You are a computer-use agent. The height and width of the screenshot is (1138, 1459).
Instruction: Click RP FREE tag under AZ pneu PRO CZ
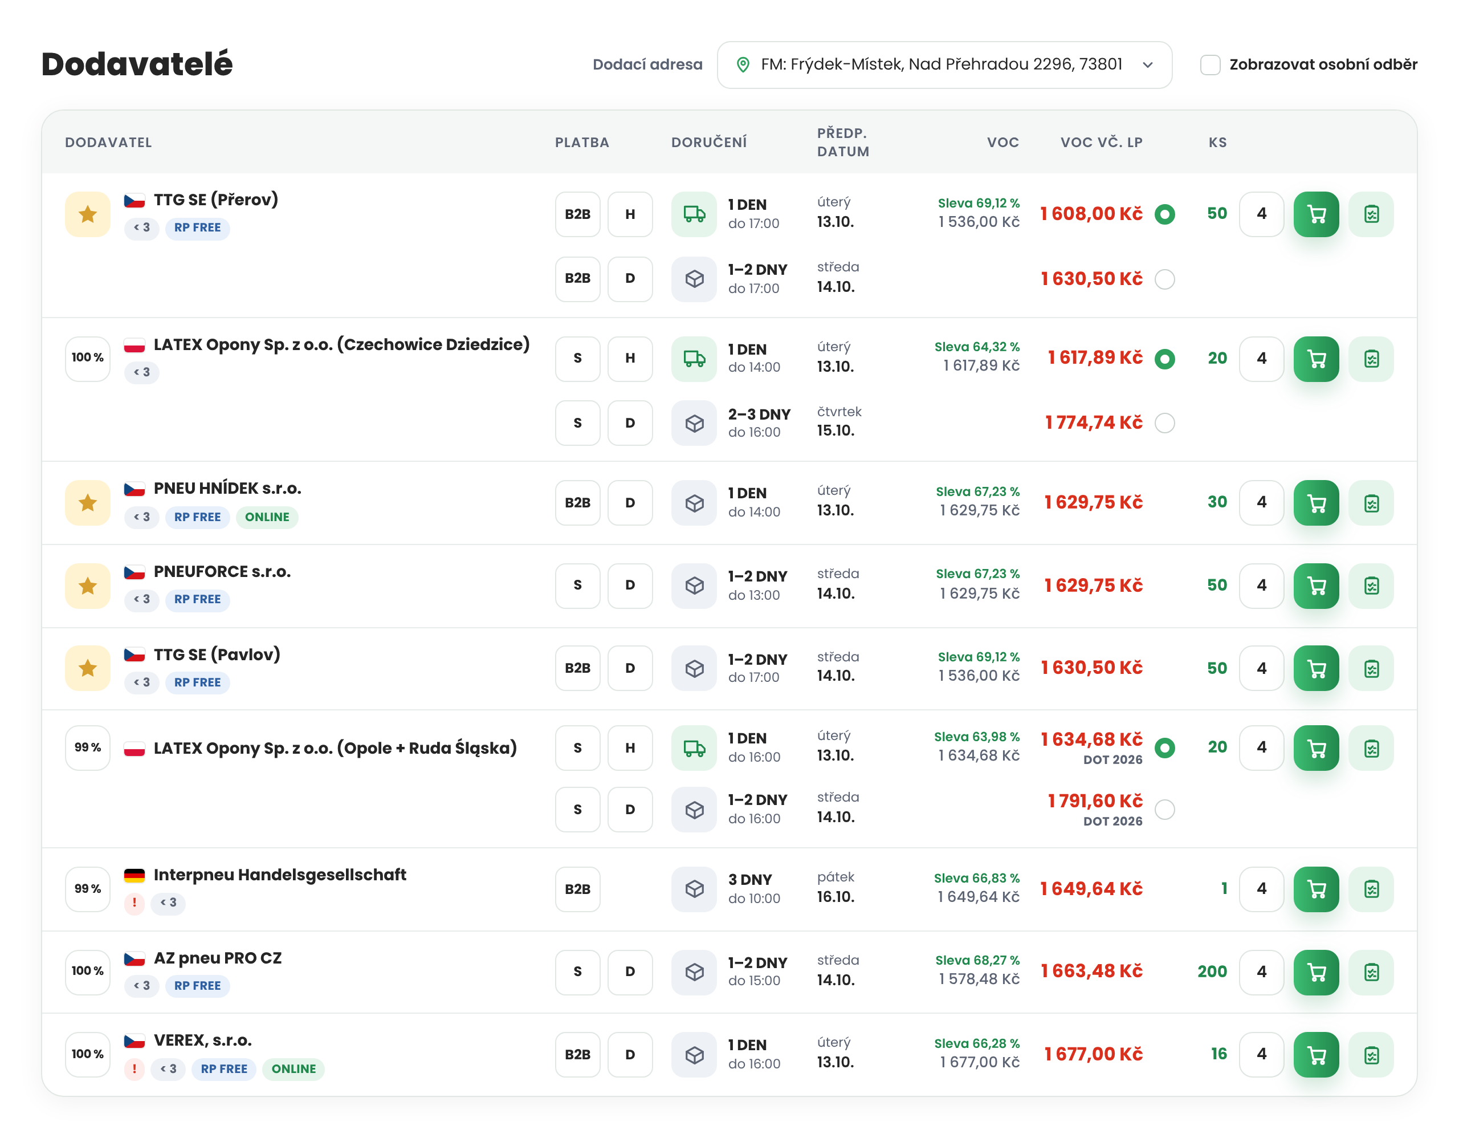pyautogui.click(x=197, y=986)
